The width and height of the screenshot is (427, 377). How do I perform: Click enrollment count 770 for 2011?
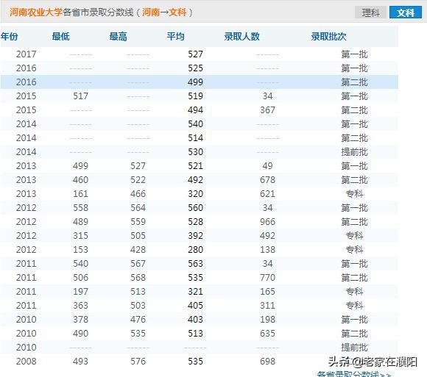pyautogui.click(x=268, y=278)
